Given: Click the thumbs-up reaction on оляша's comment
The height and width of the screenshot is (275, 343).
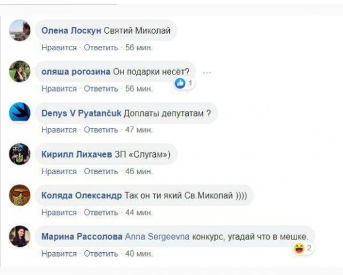Looking at the screenshot, I should 181,84.
